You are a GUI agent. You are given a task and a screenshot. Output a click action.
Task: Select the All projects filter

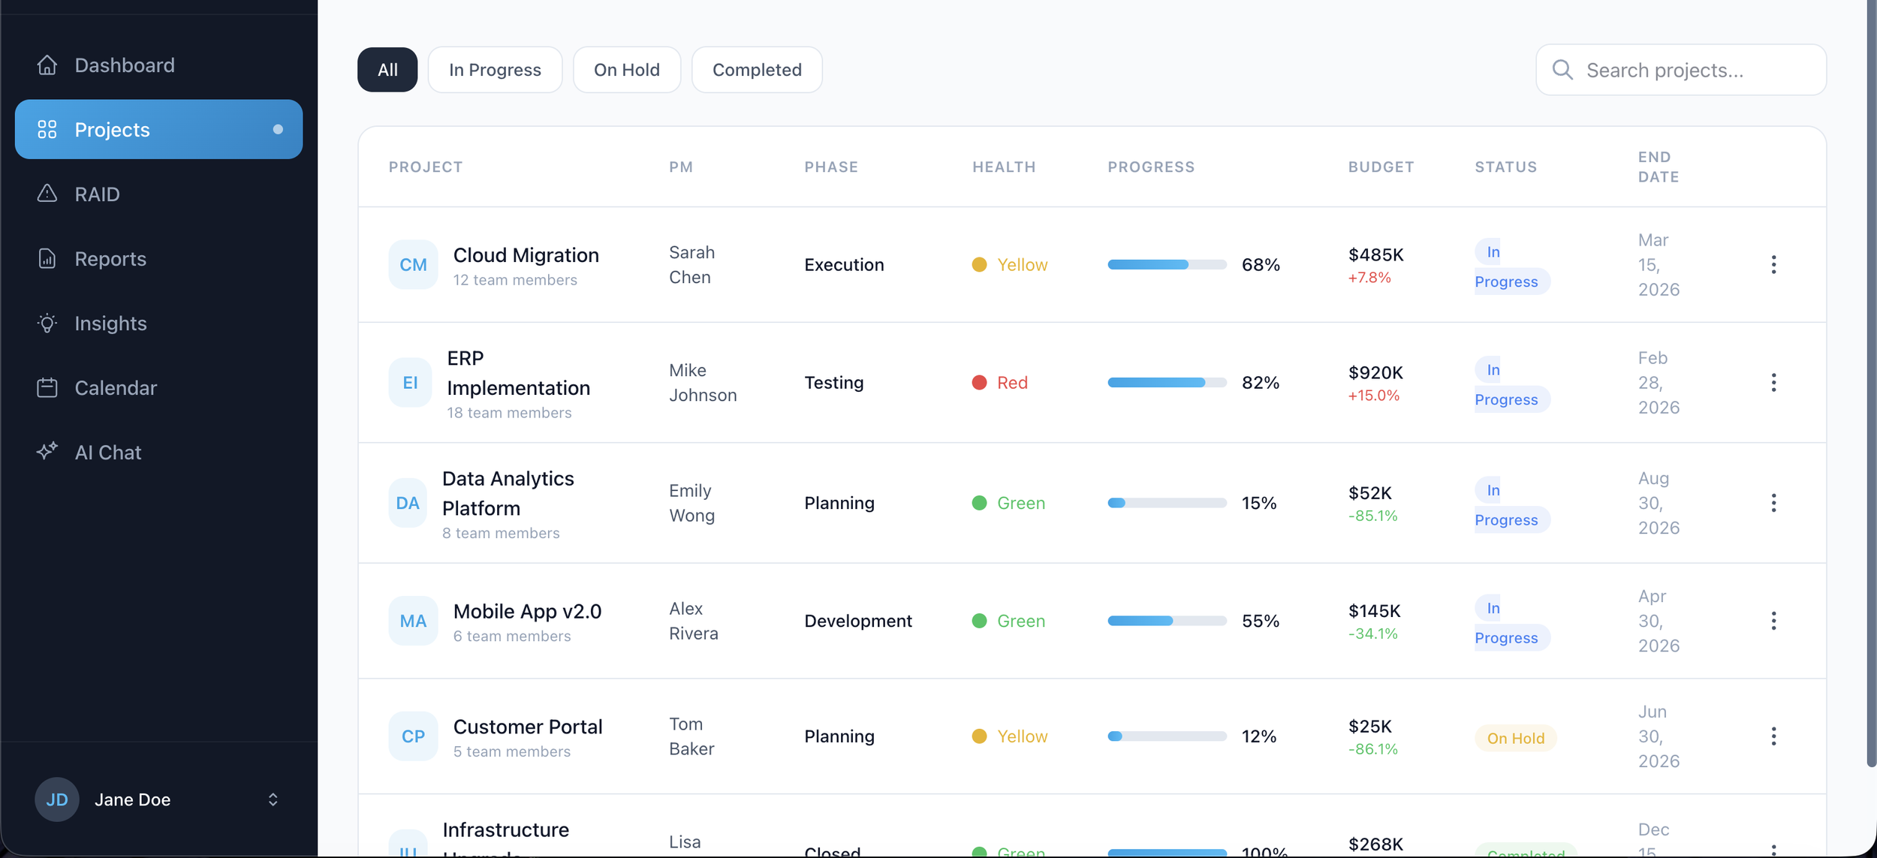pyautogui.click(x=387, y=70)
